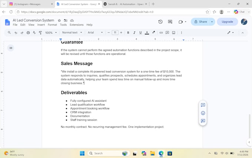Screen dimensions: 252x158
Task: Go back in the browser
Action: point(4,12)
